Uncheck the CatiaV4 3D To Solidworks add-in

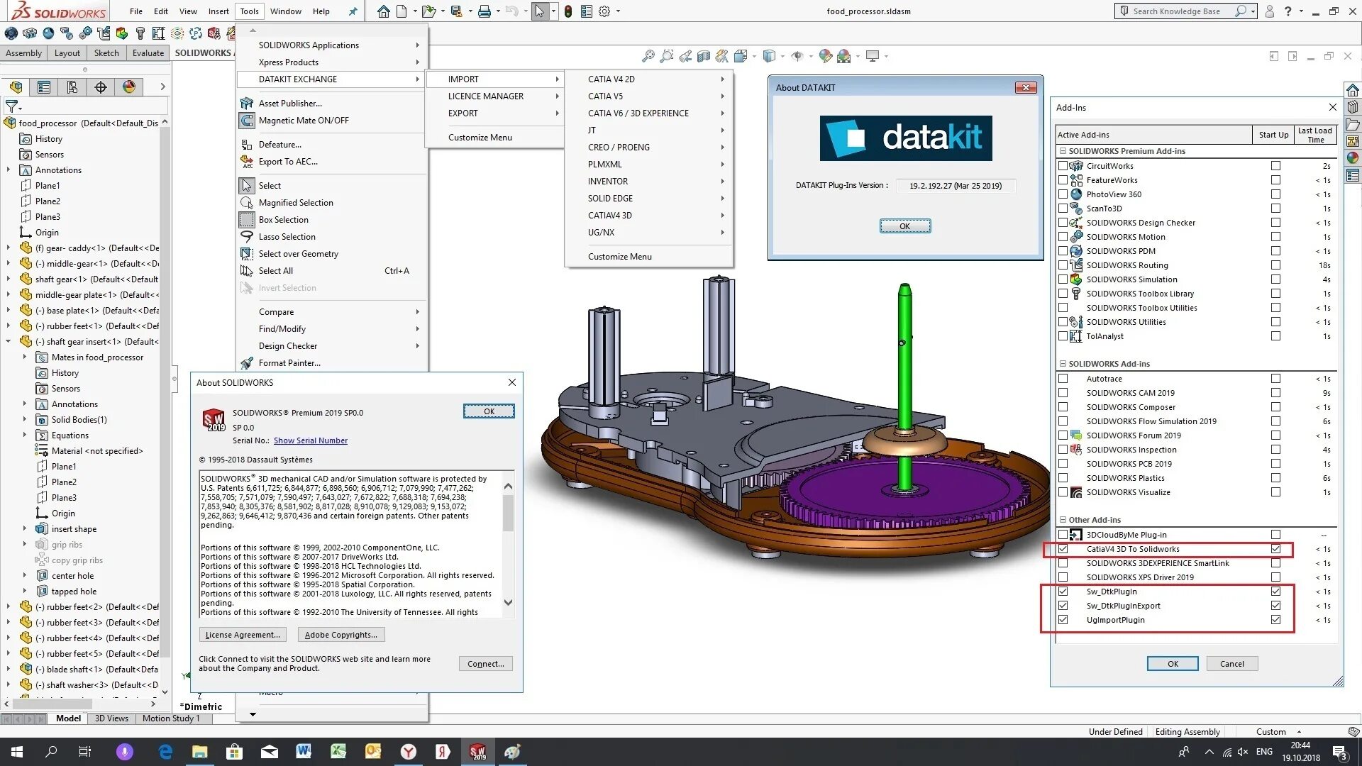pyautogui.click(x=1063, y=549)
